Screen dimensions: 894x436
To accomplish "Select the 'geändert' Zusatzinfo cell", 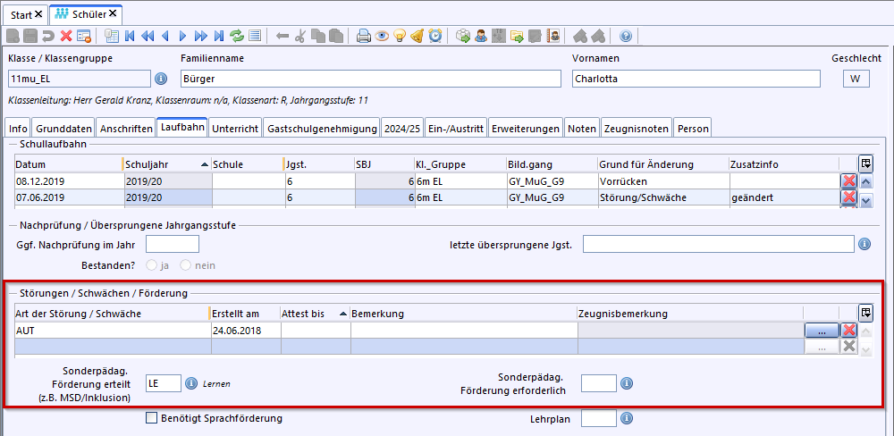I will [x=784, y=197].
